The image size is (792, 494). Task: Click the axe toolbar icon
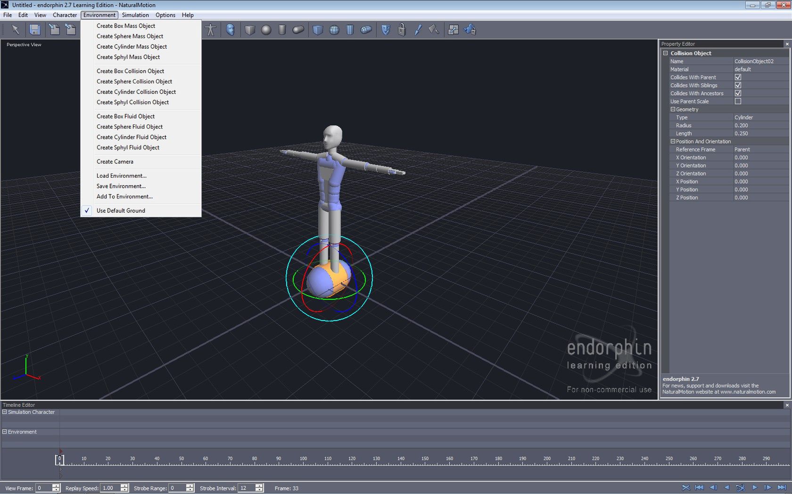[x=434, y=30]
